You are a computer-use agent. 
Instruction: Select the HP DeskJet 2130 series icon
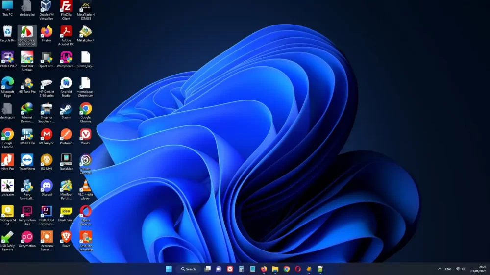[x=47, y=87]
